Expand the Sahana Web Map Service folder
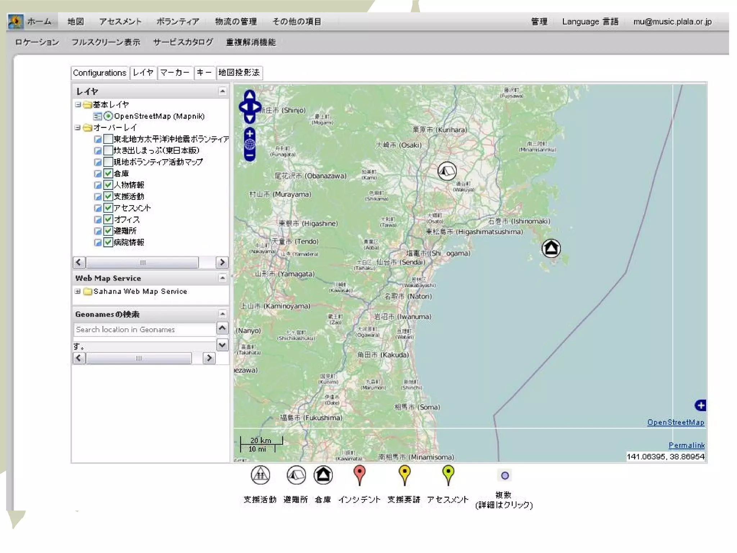This screenshot has width=737, height=553. click(77, 291)
